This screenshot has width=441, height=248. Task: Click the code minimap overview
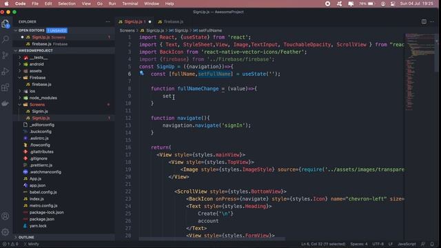point(420,72)
